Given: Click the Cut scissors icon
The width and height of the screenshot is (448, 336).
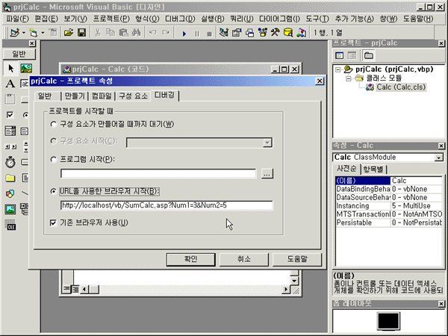Looking at the screenshot, I should (x=97, y=33).
